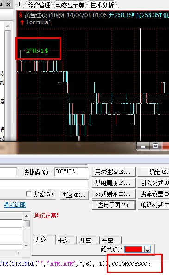The image size is (169, 278).
Task: Open 公式测评
Action: pos(113,194)
